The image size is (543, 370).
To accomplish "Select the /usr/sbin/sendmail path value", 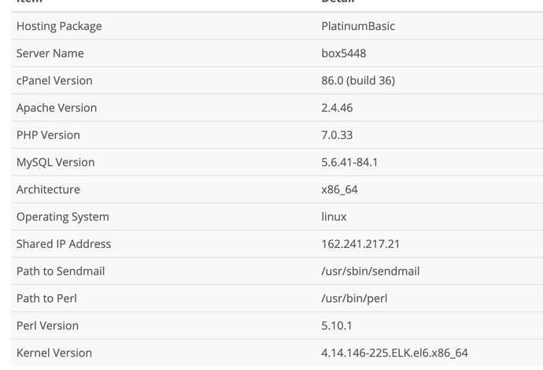I will pyautogui.click(x=371, y=271).
